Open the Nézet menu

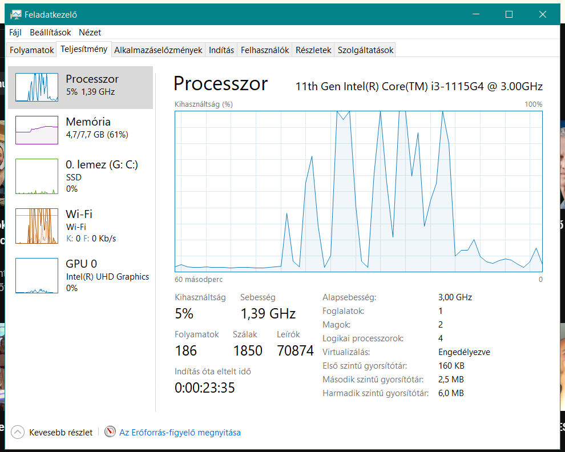click(90, 33)
